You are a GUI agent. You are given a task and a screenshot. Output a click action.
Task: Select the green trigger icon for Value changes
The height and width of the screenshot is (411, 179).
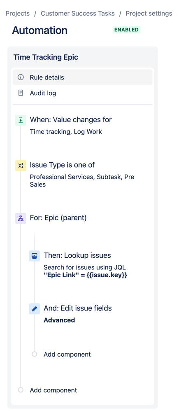click(x=21, y=120)
